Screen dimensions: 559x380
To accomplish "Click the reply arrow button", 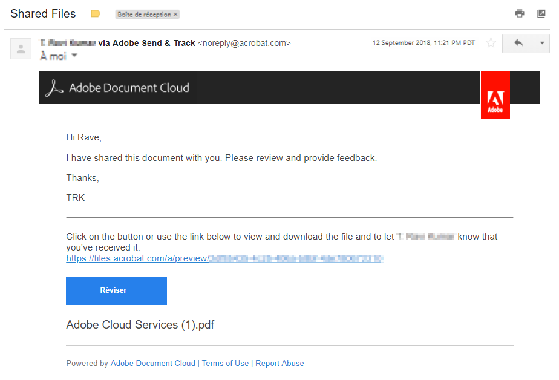I will 518,44.
